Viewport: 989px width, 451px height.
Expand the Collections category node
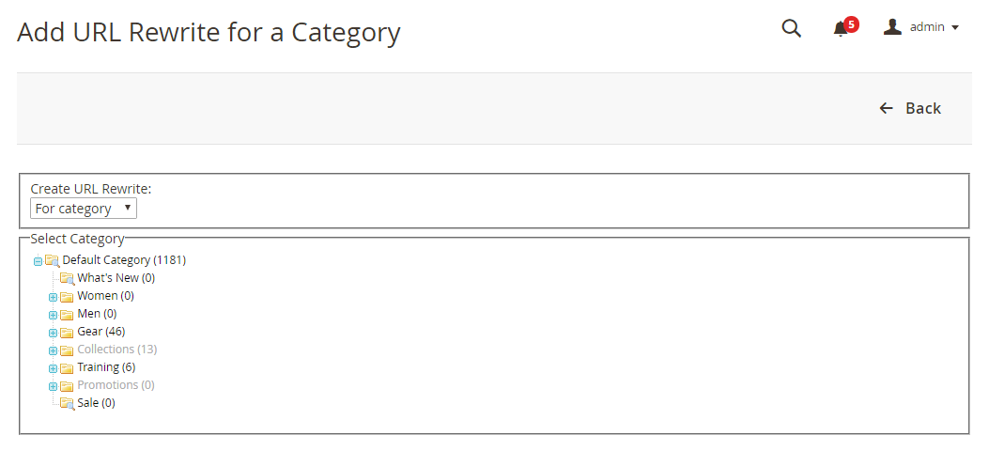53,350
